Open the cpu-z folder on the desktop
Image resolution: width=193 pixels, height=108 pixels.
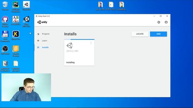(100, 6)
